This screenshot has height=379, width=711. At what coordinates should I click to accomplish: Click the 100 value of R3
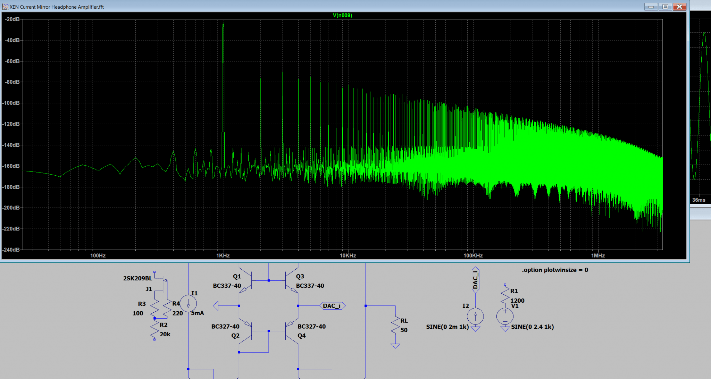coord(138,313)
